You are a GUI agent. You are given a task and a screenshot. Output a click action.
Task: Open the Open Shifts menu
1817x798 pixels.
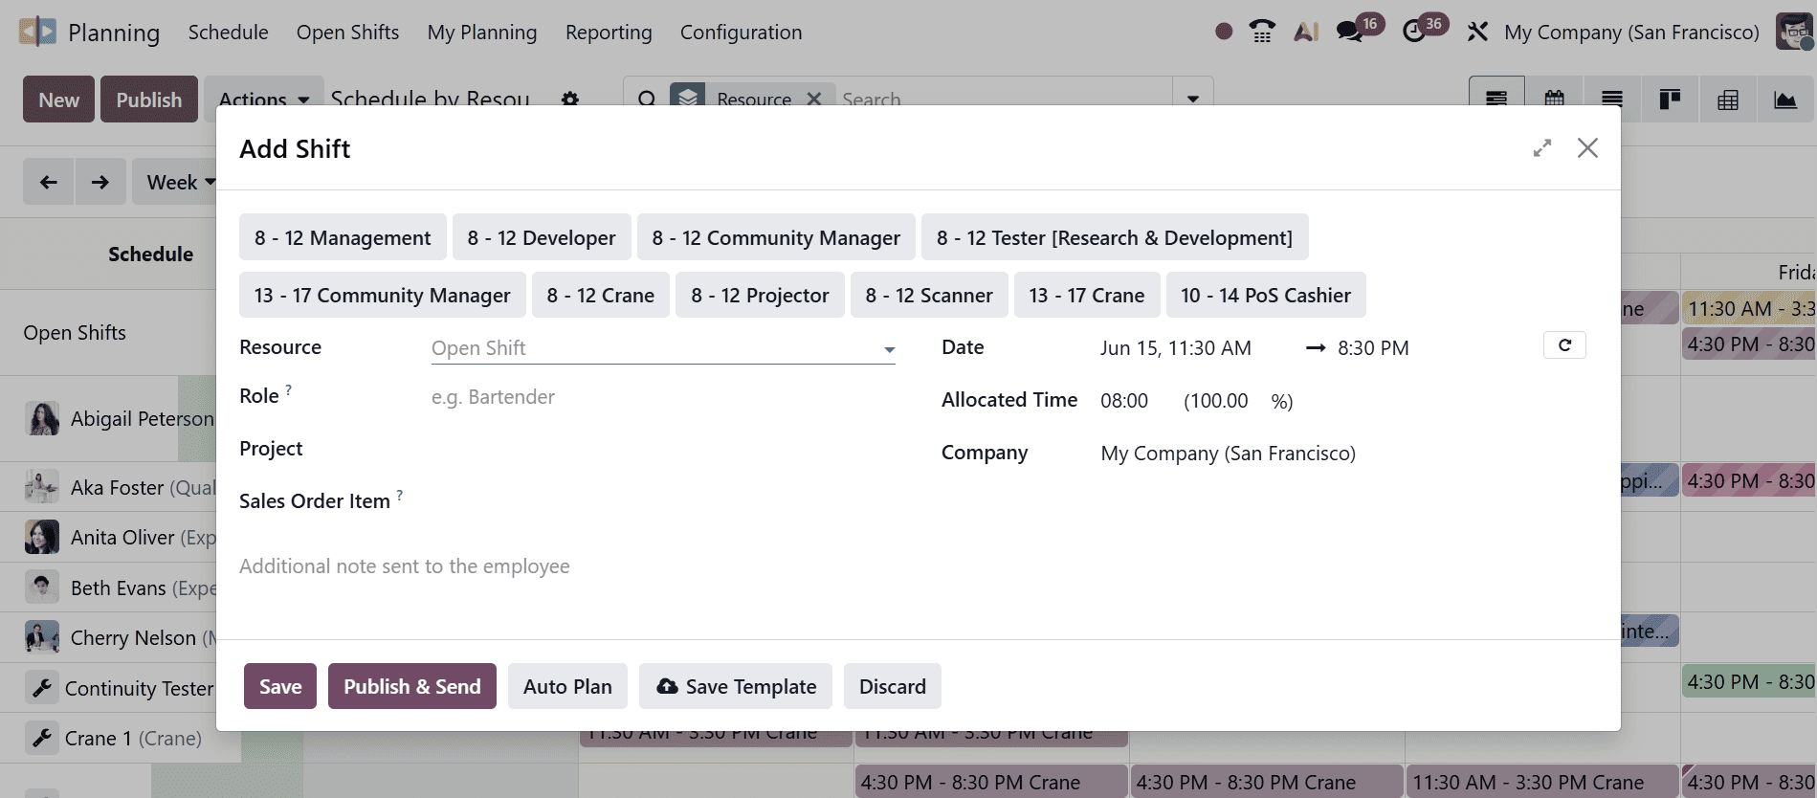[347, 32]
